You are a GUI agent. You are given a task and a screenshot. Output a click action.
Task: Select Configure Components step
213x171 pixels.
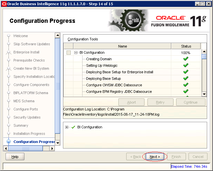pyautogui.click(x=31, y=85)
